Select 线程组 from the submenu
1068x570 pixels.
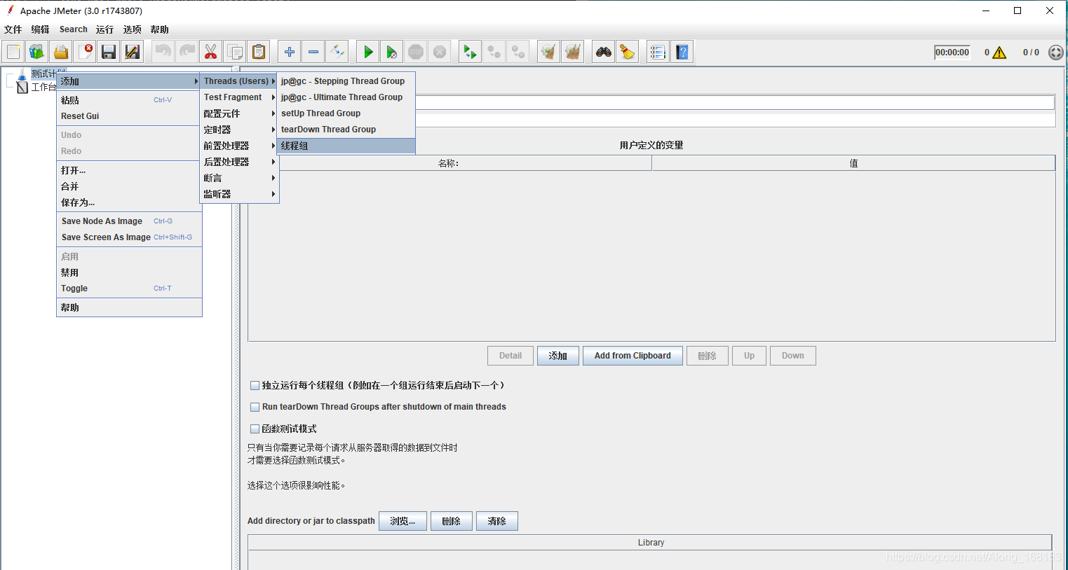pos(346,146)
